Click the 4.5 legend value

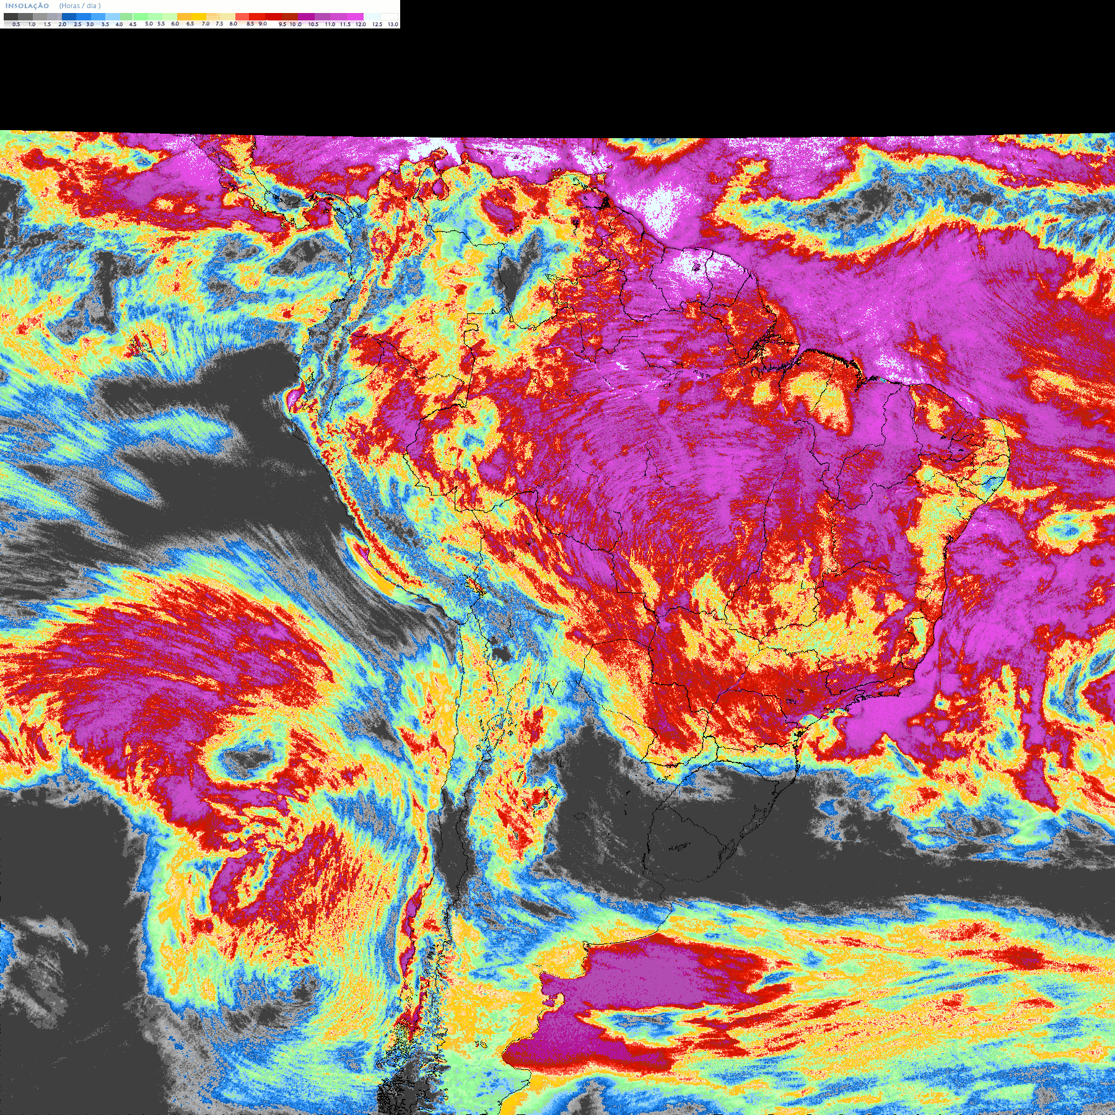pyautogui.click(x=133, y=24)
